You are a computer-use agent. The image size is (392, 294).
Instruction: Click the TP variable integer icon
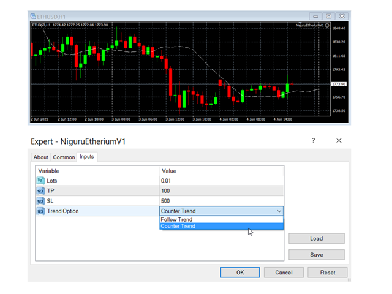tap(40, 190)
